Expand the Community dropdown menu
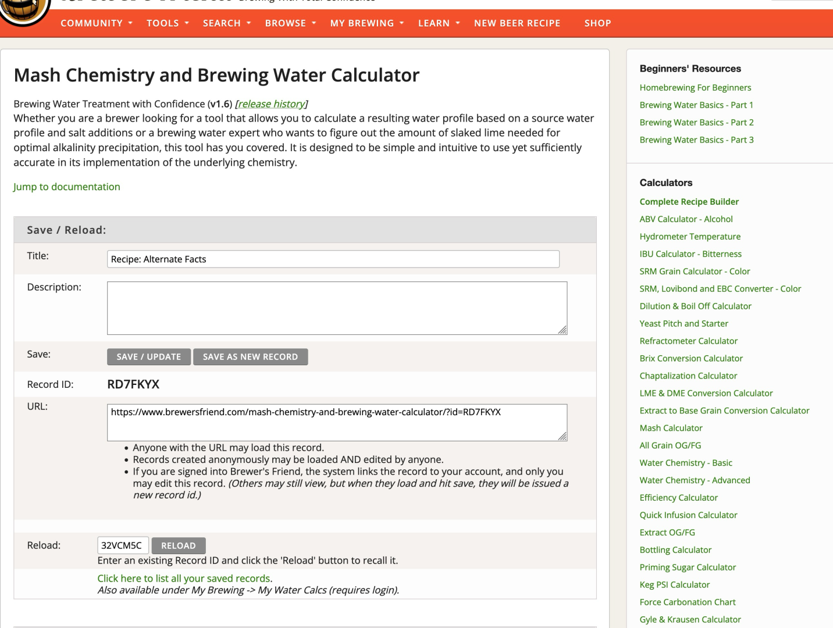This screenshot has width=833, height=628. pyautogui.click(x=97, y=23)
